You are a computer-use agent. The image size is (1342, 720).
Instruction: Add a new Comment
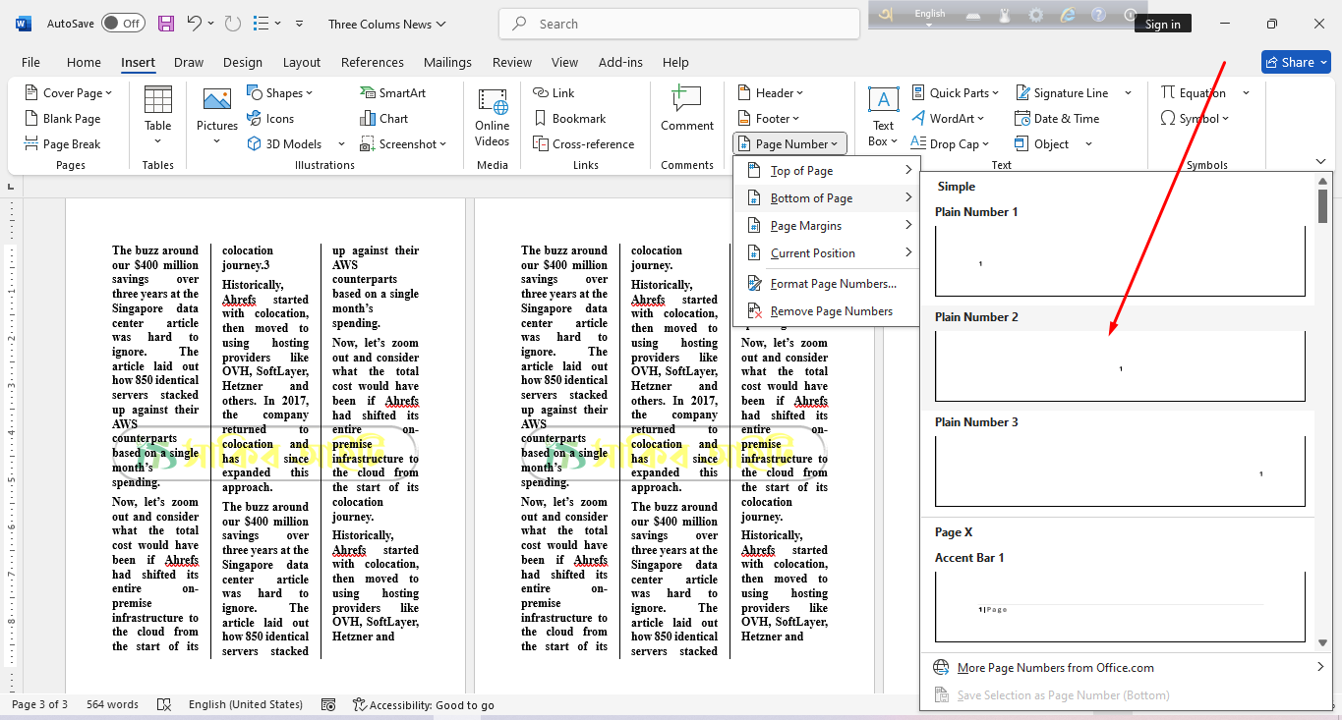[686, 110]
